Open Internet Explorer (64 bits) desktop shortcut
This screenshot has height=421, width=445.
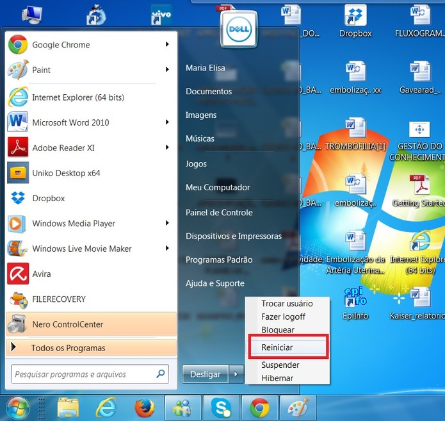coord(419,252)
